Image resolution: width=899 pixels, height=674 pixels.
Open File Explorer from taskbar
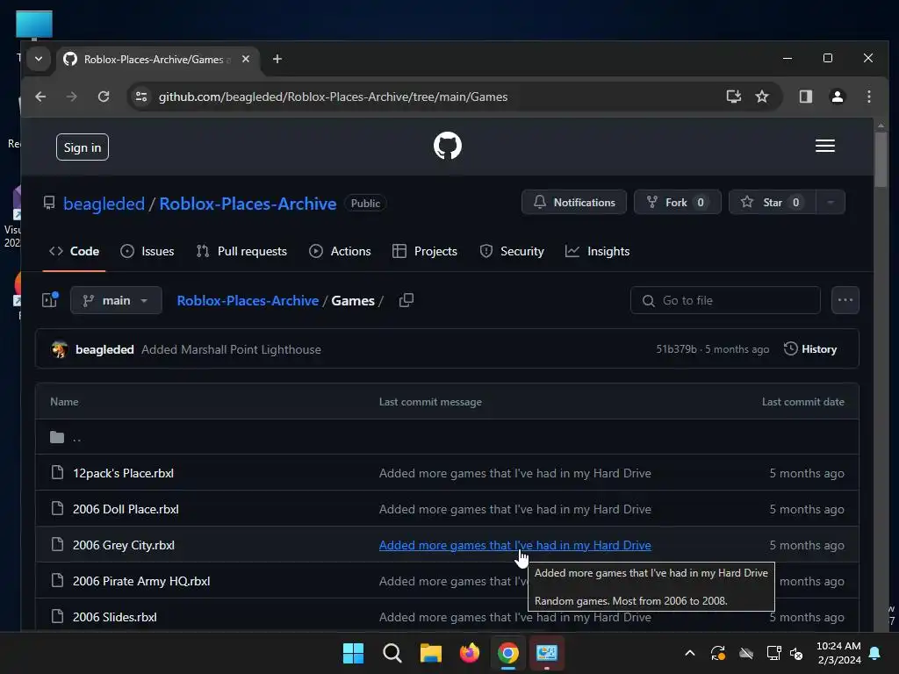tap(430, 653)
